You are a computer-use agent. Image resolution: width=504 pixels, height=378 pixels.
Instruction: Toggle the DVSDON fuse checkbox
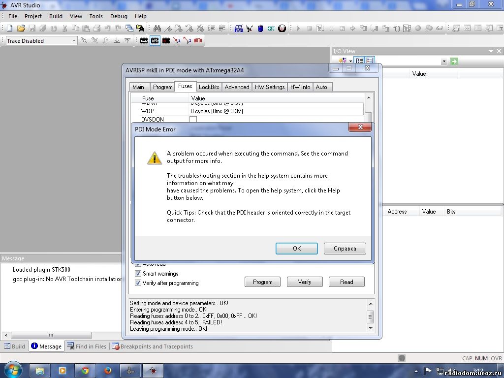[x=193, y=119]
